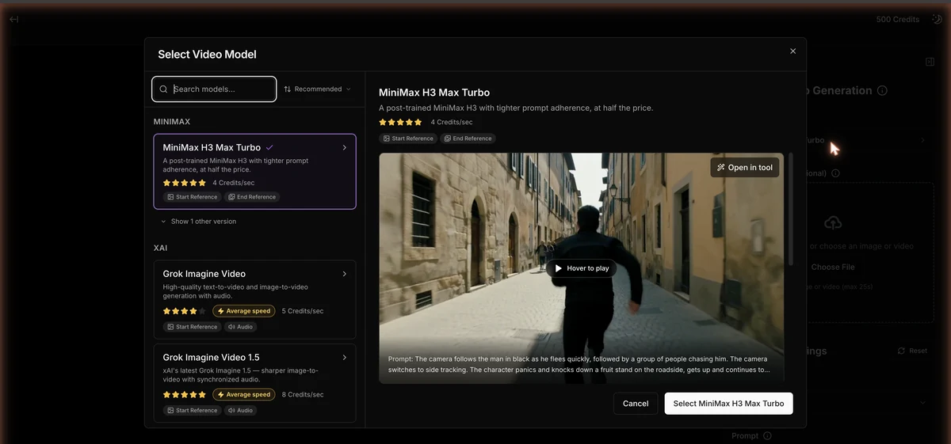The height and width of the screenshot is (444, 951).
Task: Click the theme toggle icon next to 500 Credits
Action: [x=936, y=19]
